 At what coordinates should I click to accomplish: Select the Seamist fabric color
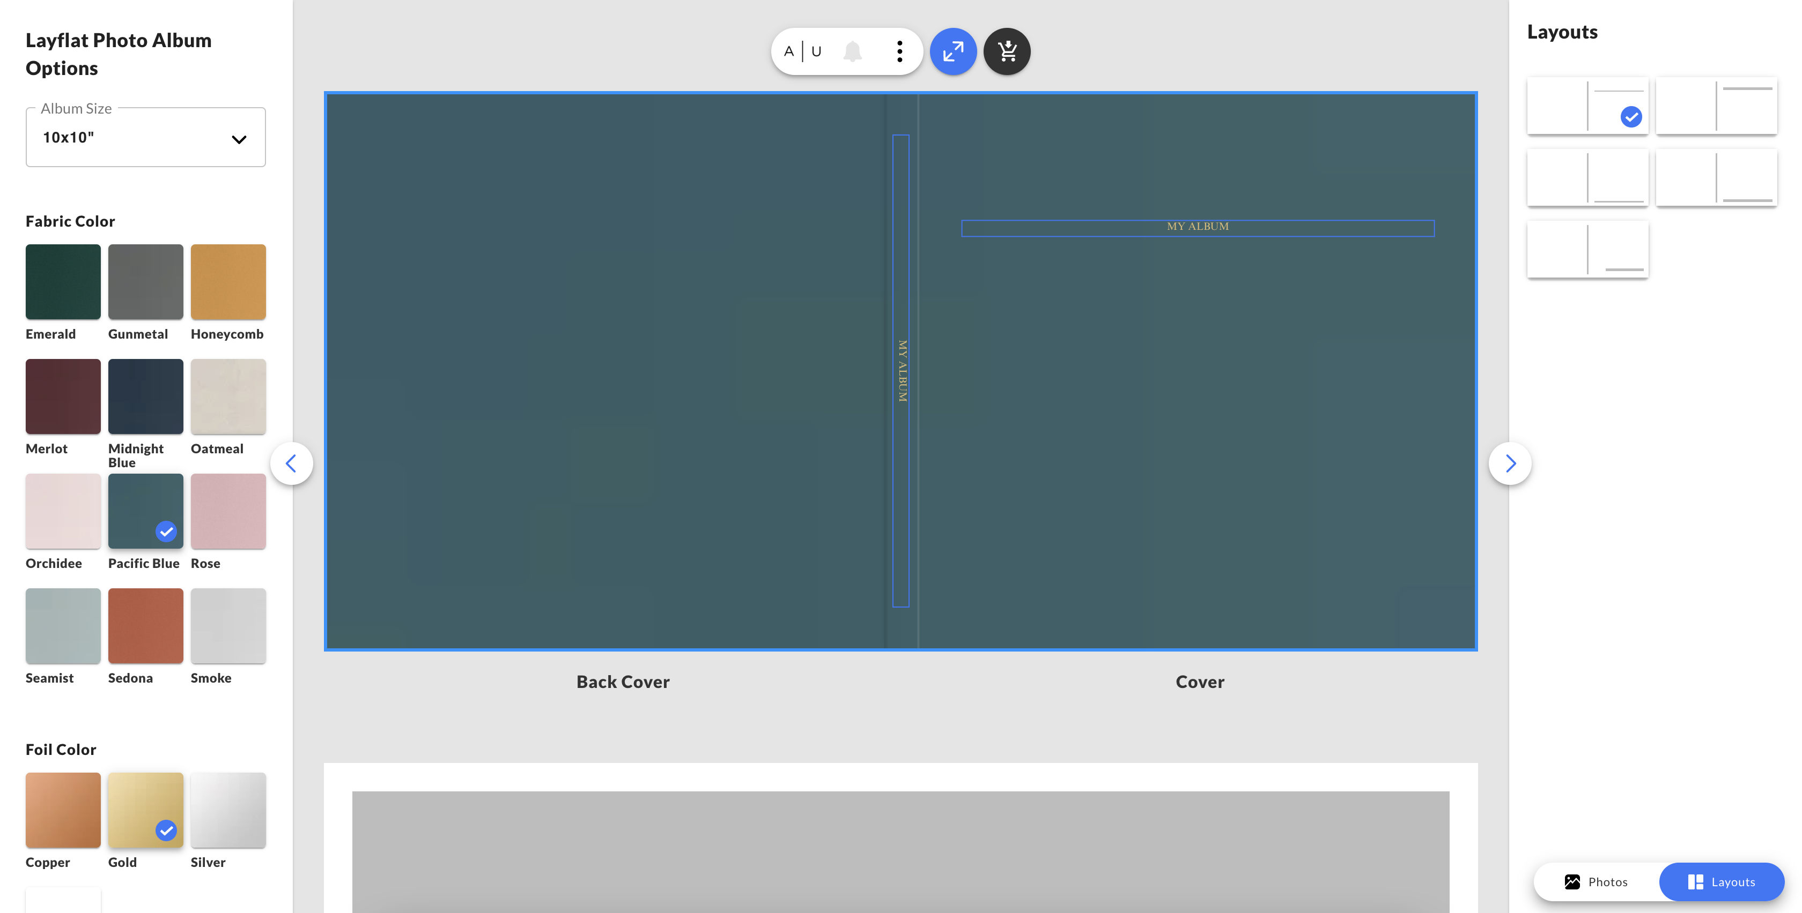[x=63, y=626]
